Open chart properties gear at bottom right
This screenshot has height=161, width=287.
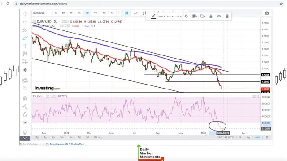267,137
